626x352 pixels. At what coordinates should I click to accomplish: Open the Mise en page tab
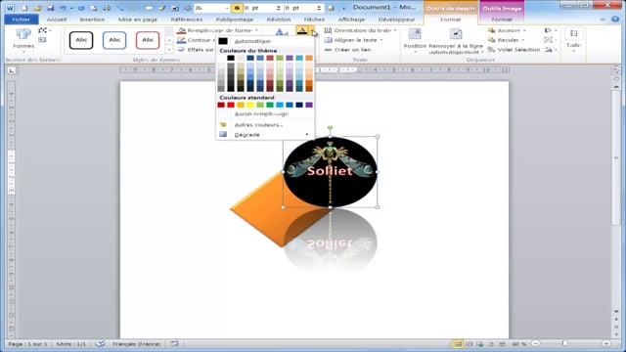(x=137, y=20)
